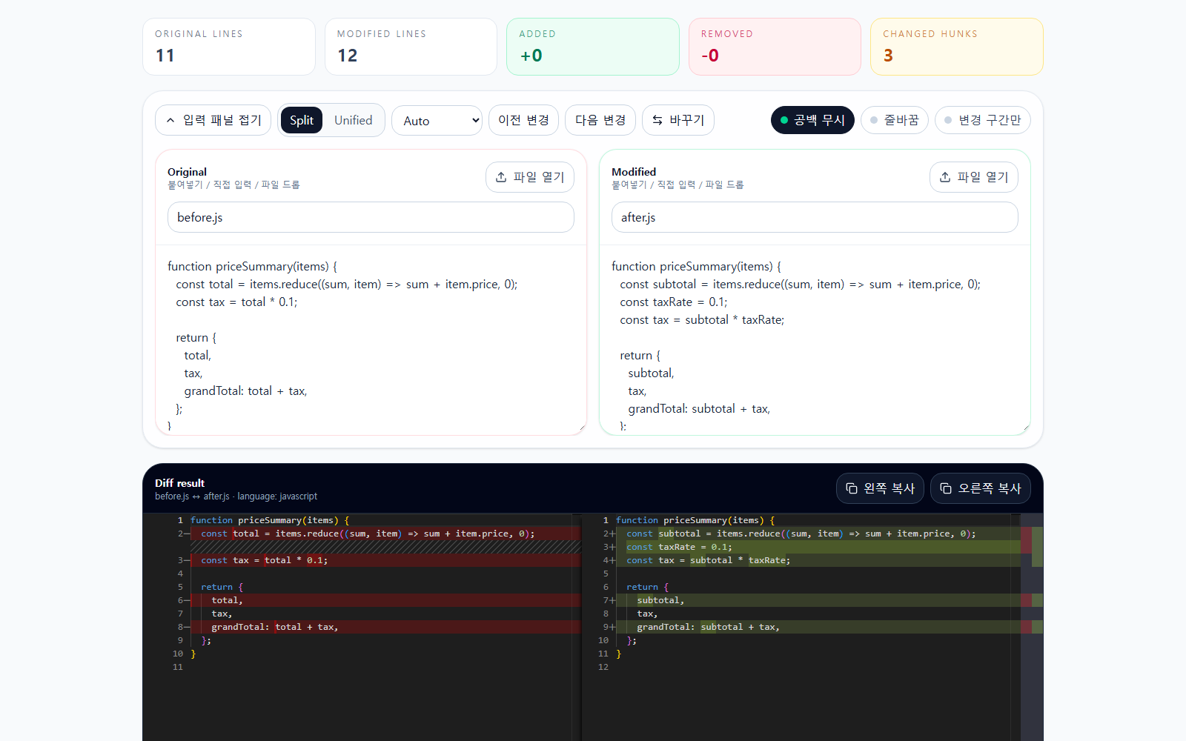1186x741 pixels.
Task: Toggle 줄바꿈 word wrap option
Action: point(895,120)
